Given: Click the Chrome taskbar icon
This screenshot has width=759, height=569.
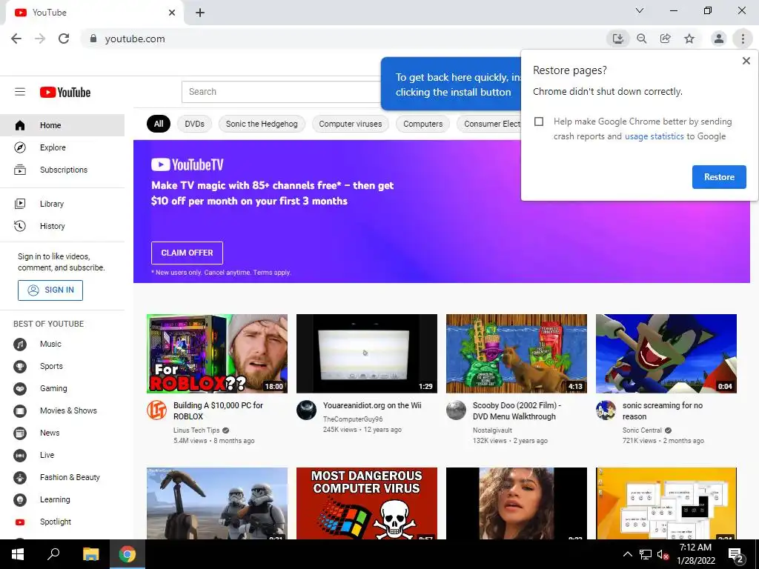Looking at the screenshot, I should pyautogui.click(x=127, y=554).
